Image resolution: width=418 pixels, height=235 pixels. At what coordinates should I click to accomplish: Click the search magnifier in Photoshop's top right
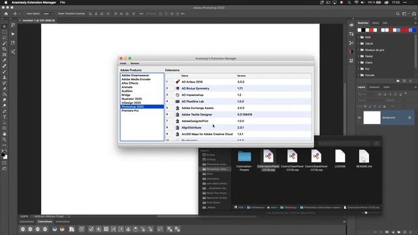coord(398,14)
